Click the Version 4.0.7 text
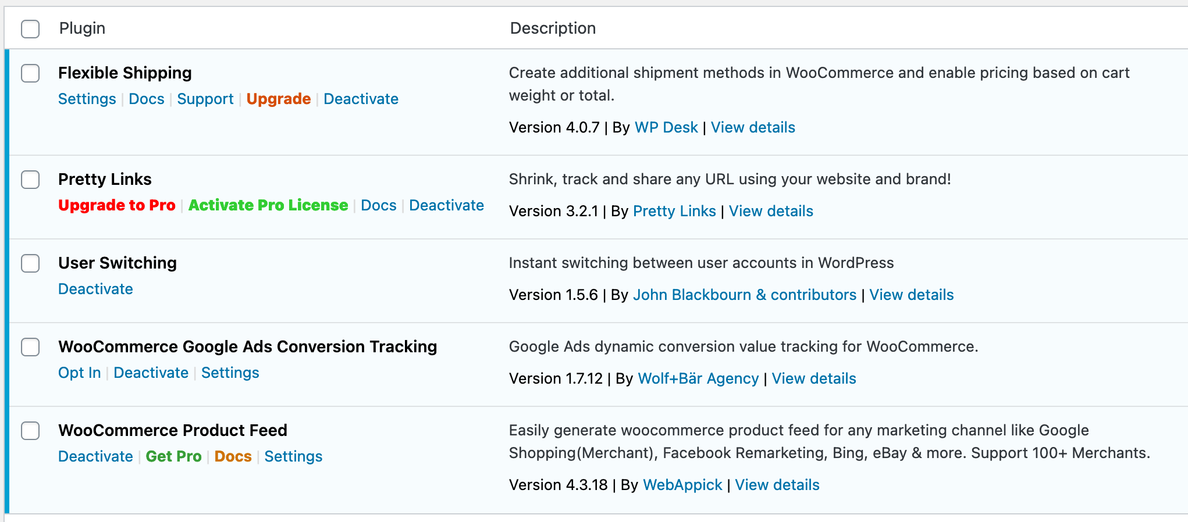The width and height of the screenshot is (1188, 522). pyautogui.click(x=554, y=127)
